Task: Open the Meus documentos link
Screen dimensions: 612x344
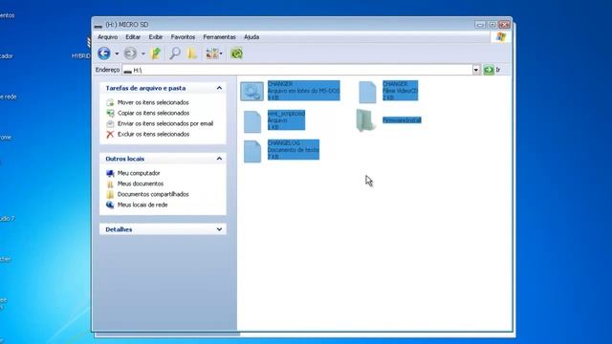Action: coord(141,183)
